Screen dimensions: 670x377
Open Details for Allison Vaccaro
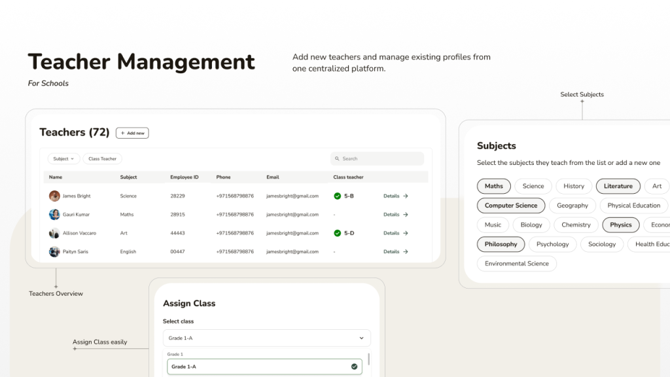tap(396, 233)
